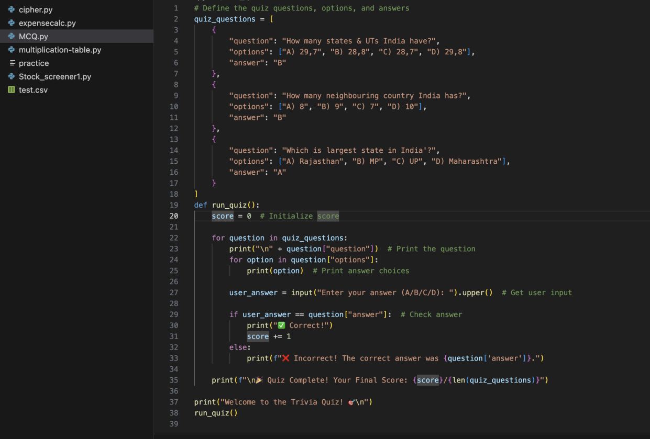Click the option "A) Rajasthan"

(313, 161)
